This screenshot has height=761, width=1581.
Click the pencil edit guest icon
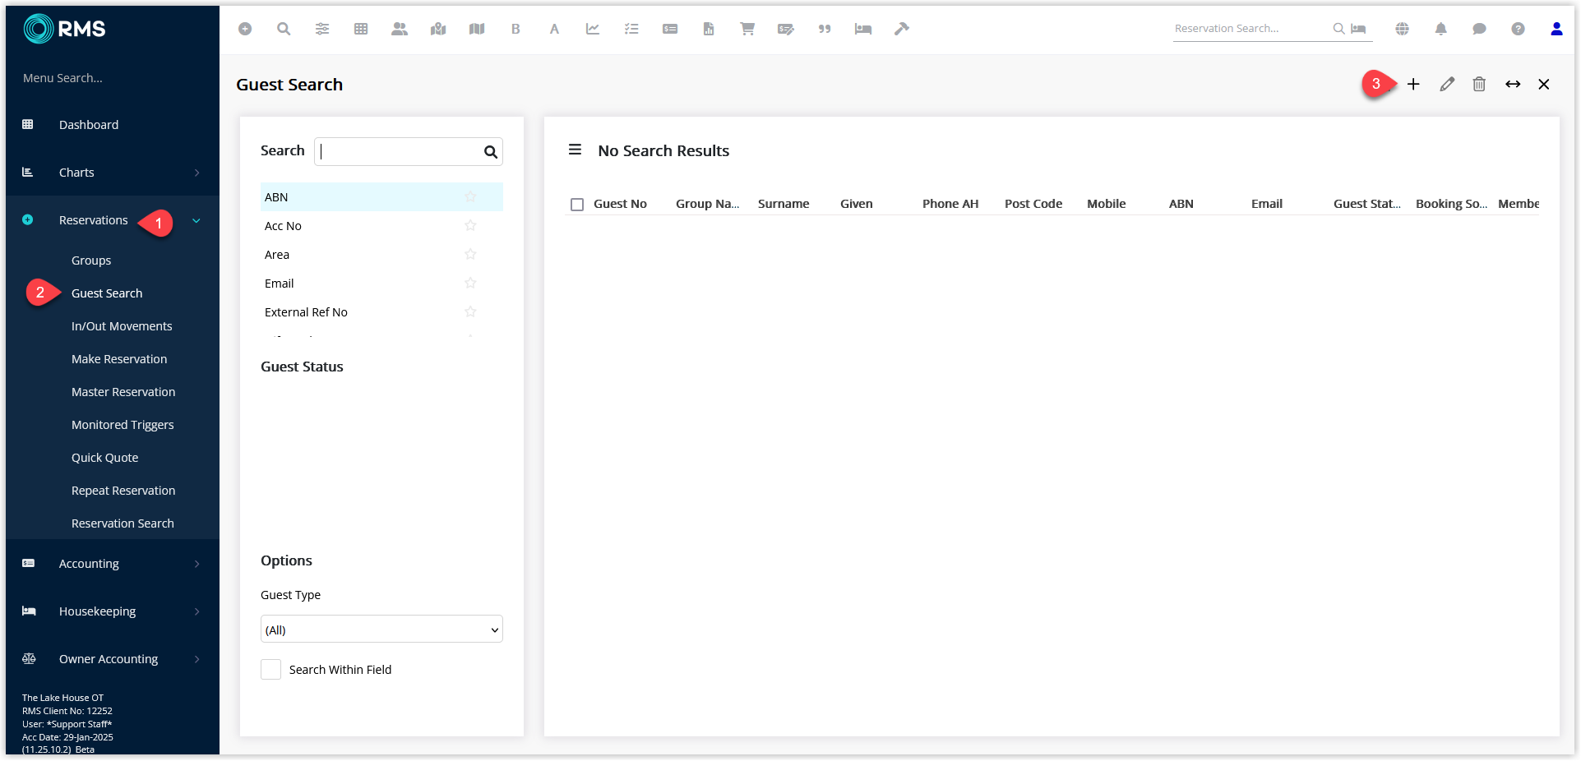pos(1447,84)
